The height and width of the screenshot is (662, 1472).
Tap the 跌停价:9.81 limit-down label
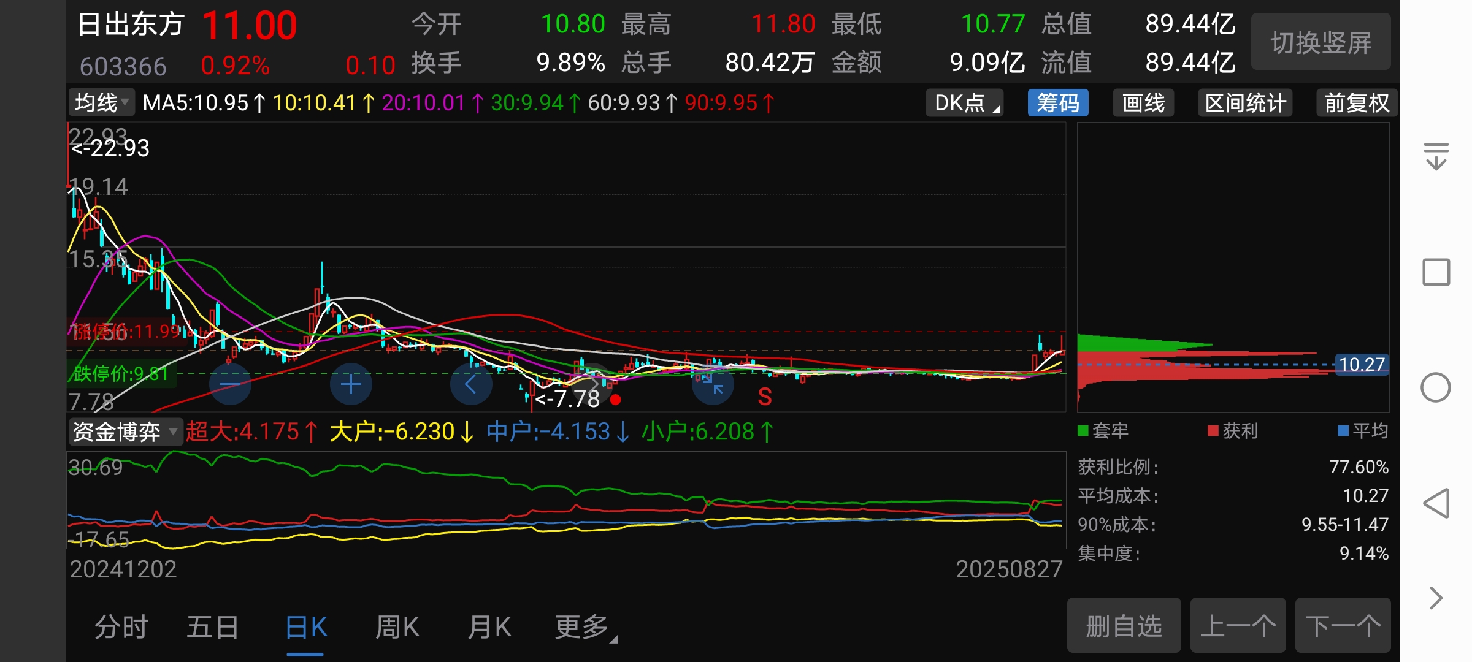pyautogui.click(x=121, y=373)
